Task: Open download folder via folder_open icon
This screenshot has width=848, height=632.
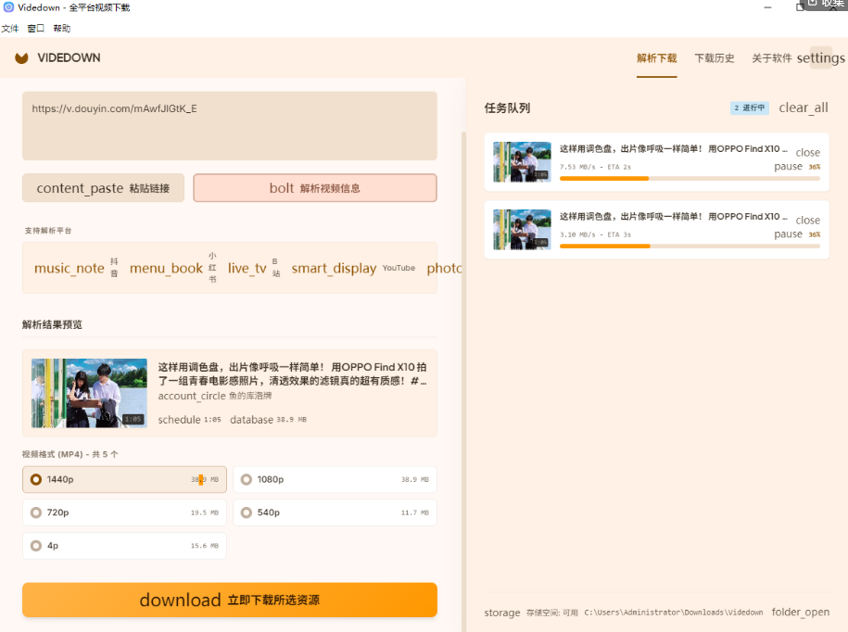Action: 800,612
